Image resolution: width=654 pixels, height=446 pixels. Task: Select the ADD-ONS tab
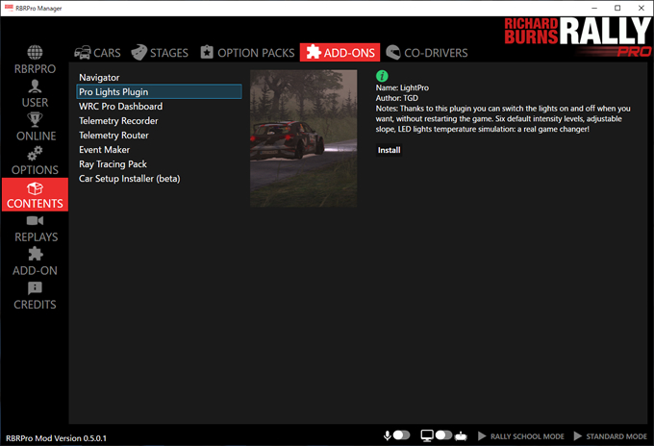click(x=340, y=53)
